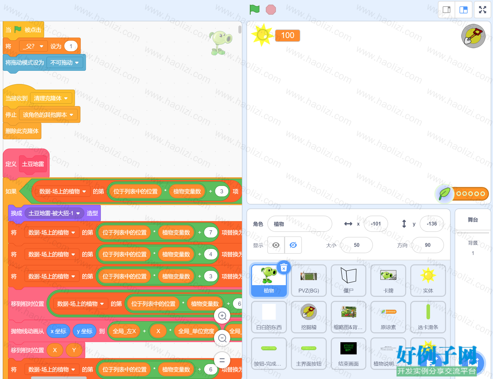Click the vertical scrollbar of the code workspace
Viewport: 493px width, 379px height.
pyautogui.click(x=240, y=29)
